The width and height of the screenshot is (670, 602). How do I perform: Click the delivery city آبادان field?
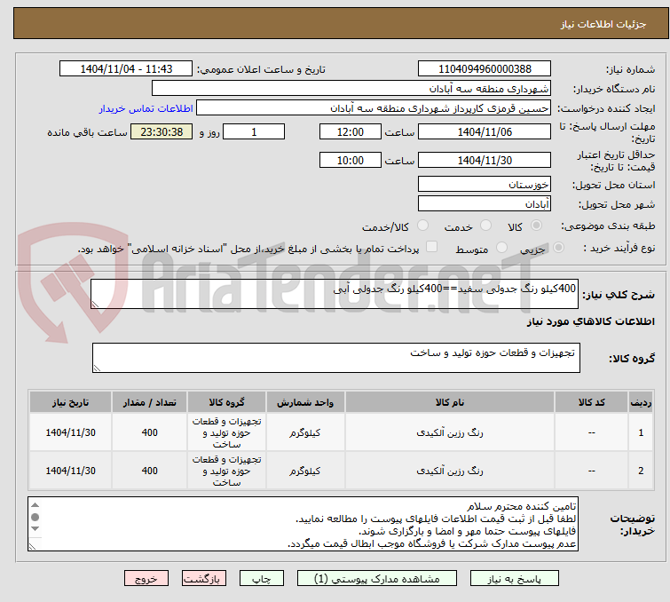pyautogui.click(x=485, y=204)
